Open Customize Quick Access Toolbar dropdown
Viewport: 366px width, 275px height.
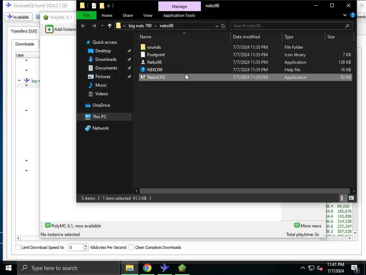(x=108, y=6)
